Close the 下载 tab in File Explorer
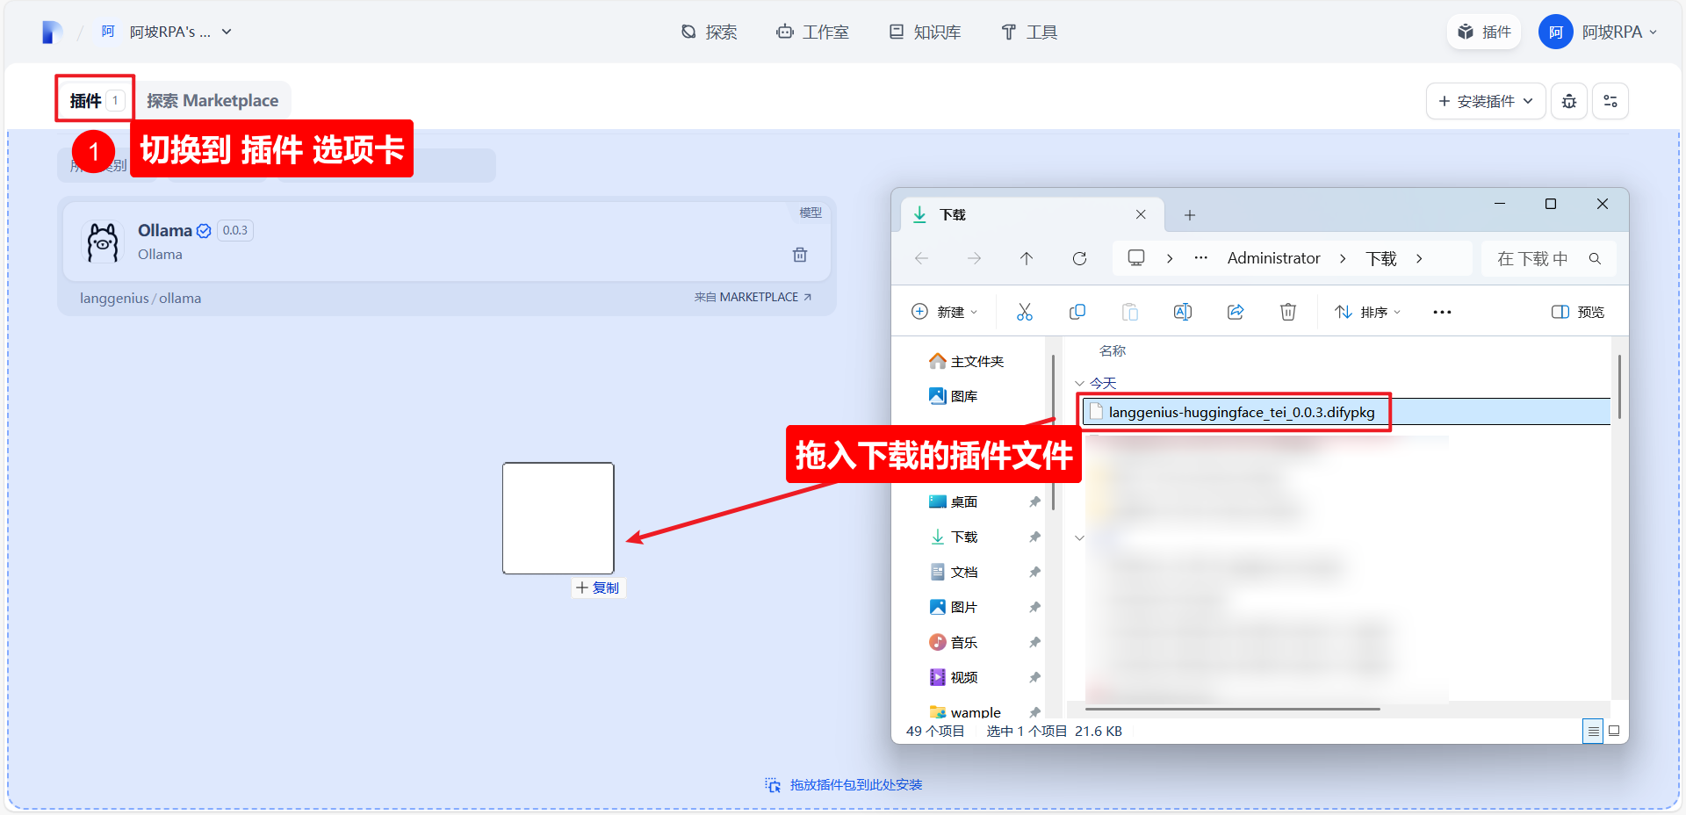The width and height of the screenshot is (1686, 815). [x=1141, y=214]
